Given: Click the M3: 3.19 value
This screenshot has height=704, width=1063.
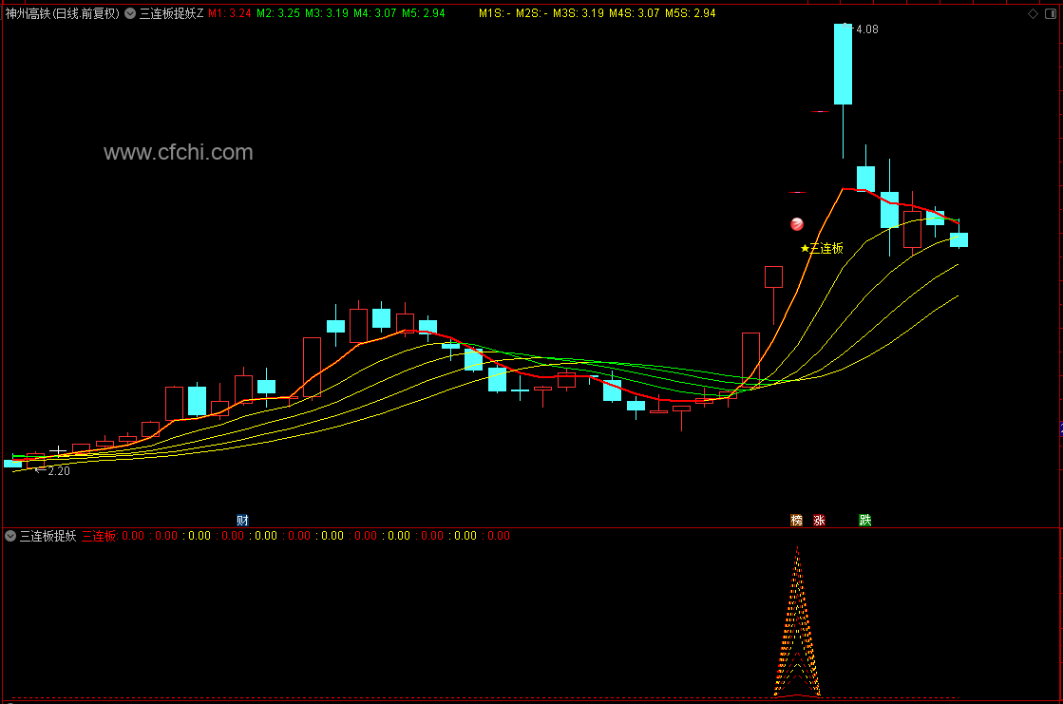Looking at the screenshot, I should click(x=327, y=13).
